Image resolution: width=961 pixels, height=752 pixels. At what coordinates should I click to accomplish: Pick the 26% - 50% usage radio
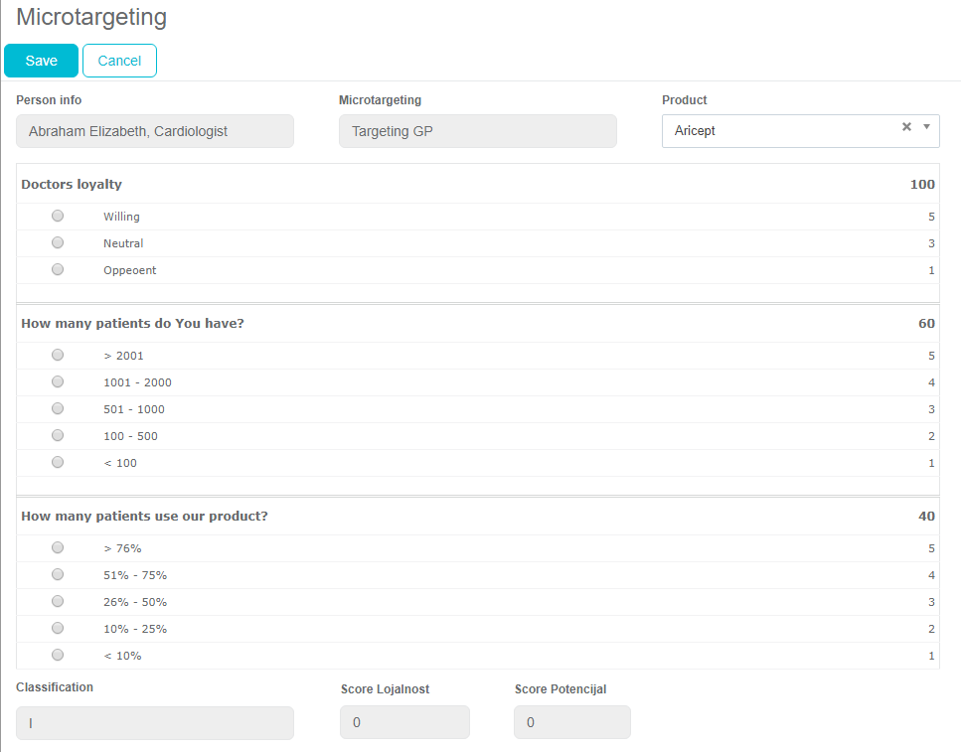tap(58, 601)
